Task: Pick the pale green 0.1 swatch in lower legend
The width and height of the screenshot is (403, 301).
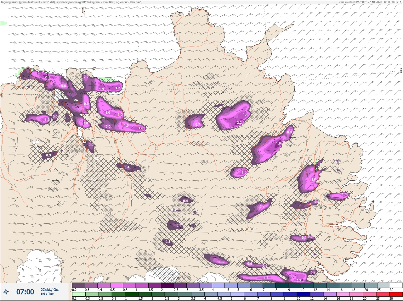Action: click(78, 294)
